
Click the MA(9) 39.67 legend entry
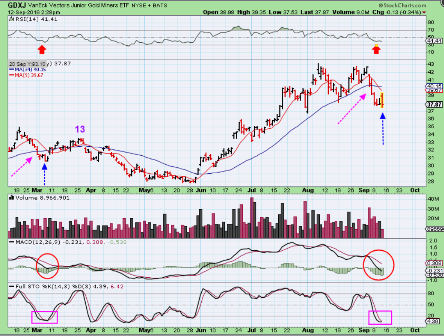click(x=29, y=75)
